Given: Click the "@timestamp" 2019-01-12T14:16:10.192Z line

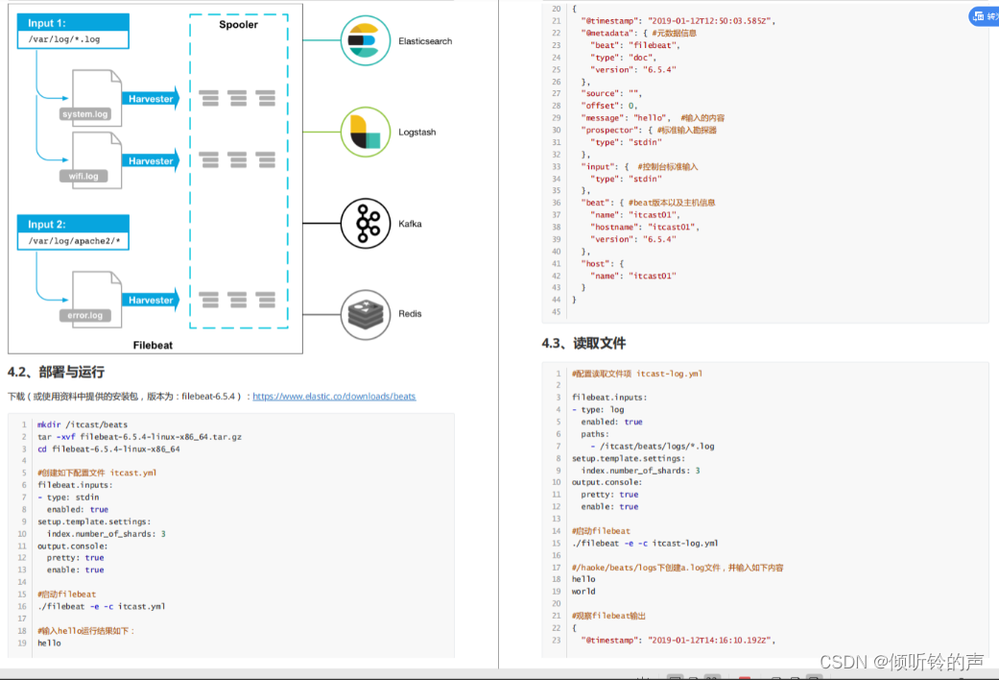Looking at the screenshot, I should pyautogui.click(x=678, y=640).
